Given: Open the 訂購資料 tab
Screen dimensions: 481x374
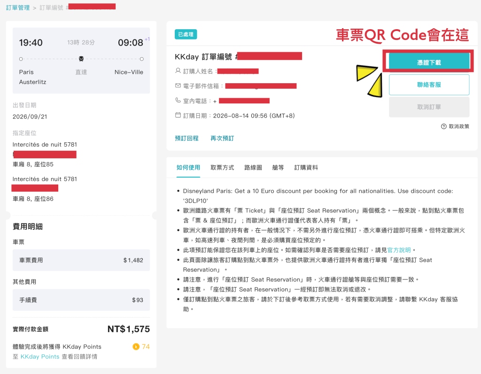Looking at the screenshot, I should (x=306, y=168).
